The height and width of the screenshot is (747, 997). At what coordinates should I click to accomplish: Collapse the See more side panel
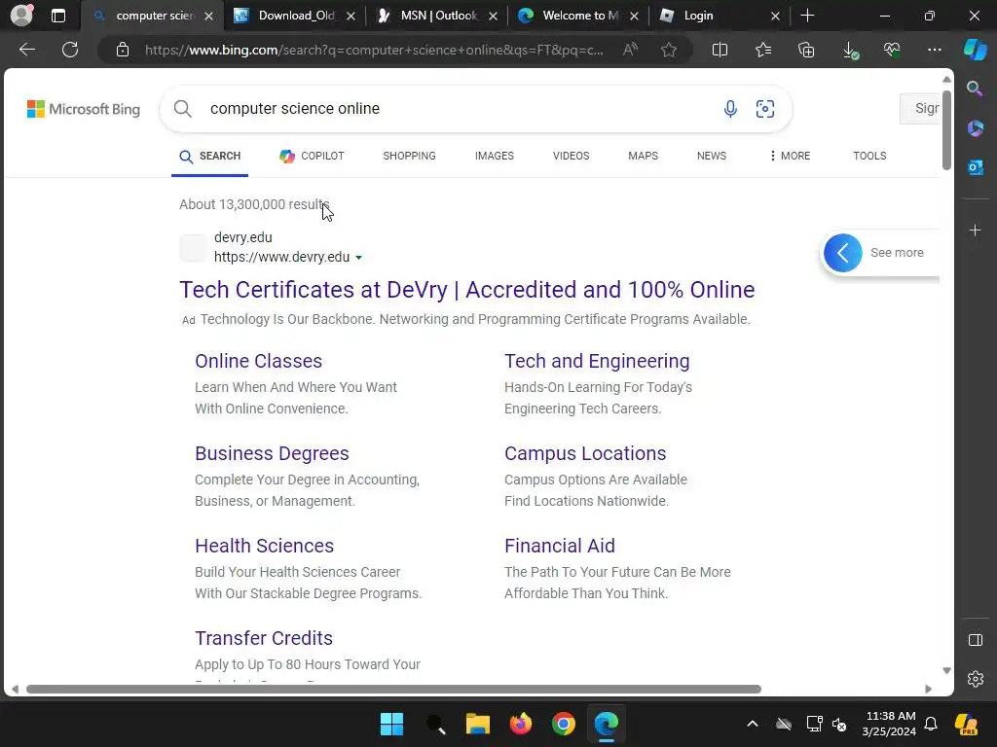click(x=842, y=253)
